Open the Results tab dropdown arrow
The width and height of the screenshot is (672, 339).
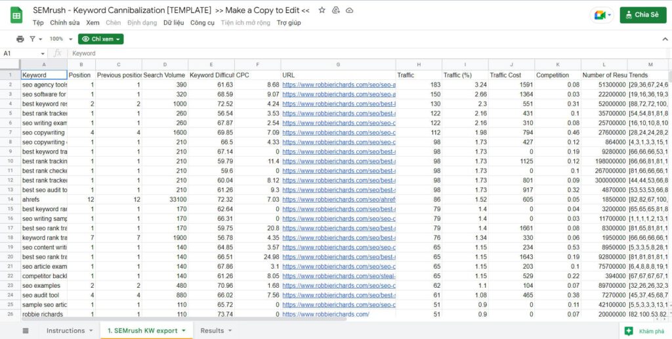[230, 330]
